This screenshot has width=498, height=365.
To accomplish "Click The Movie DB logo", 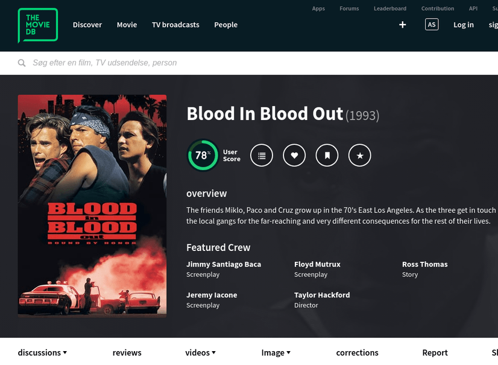I will (38, 25).
